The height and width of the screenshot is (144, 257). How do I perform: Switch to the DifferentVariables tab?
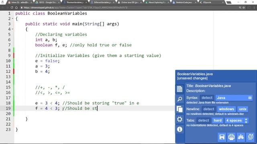pyautogui.click(x=102, y=2)
